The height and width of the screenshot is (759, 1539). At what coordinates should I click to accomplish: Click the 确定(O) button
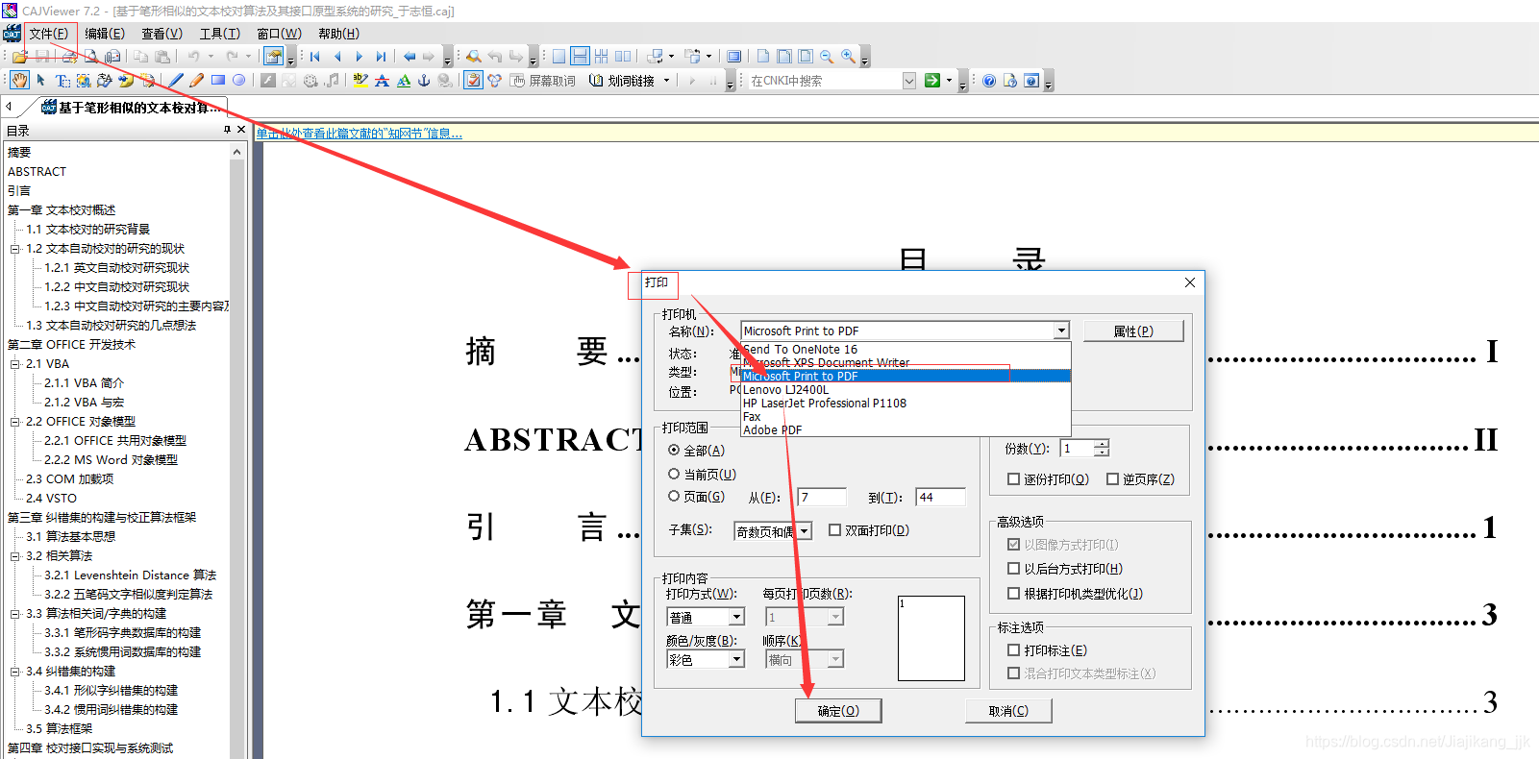tap(838, 711)
